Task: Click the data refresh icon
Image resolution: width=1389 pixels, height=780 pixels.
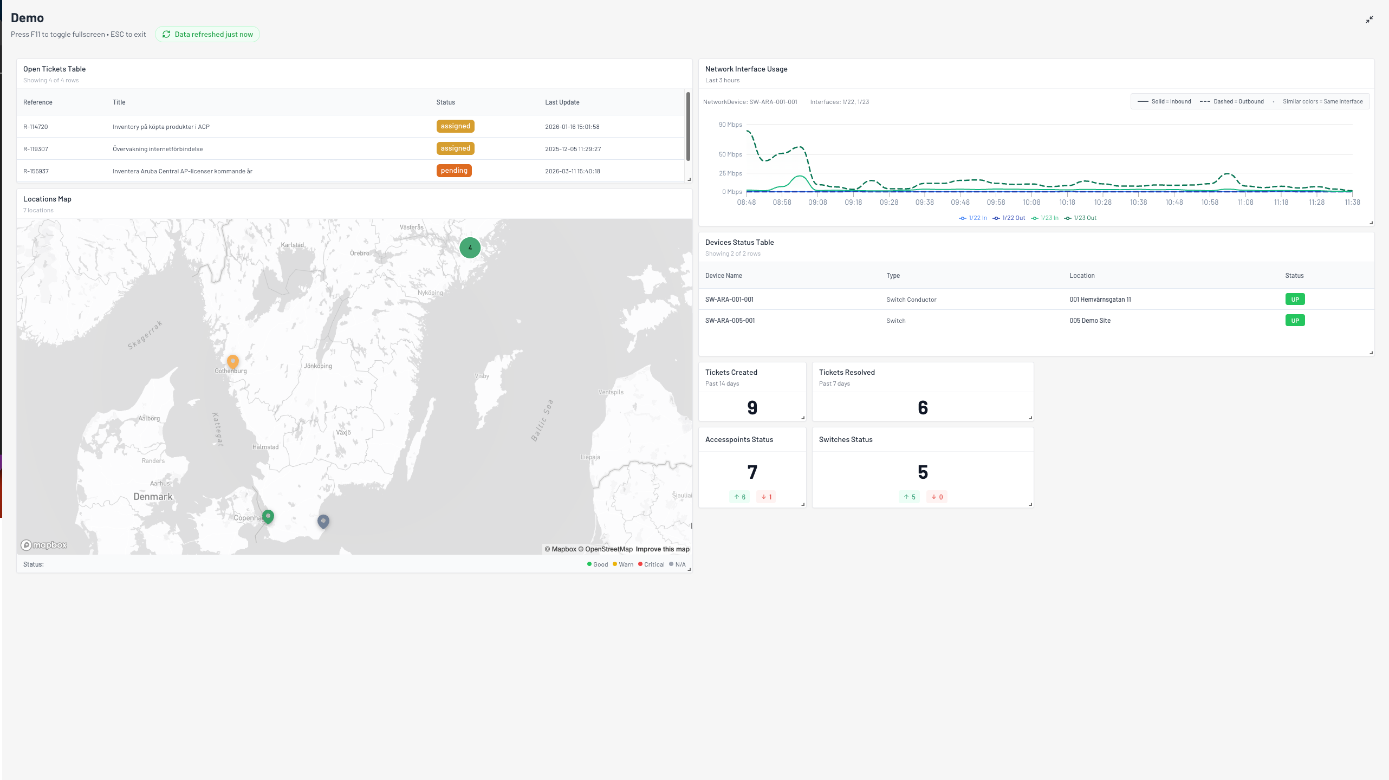Action: coord(166,34)
